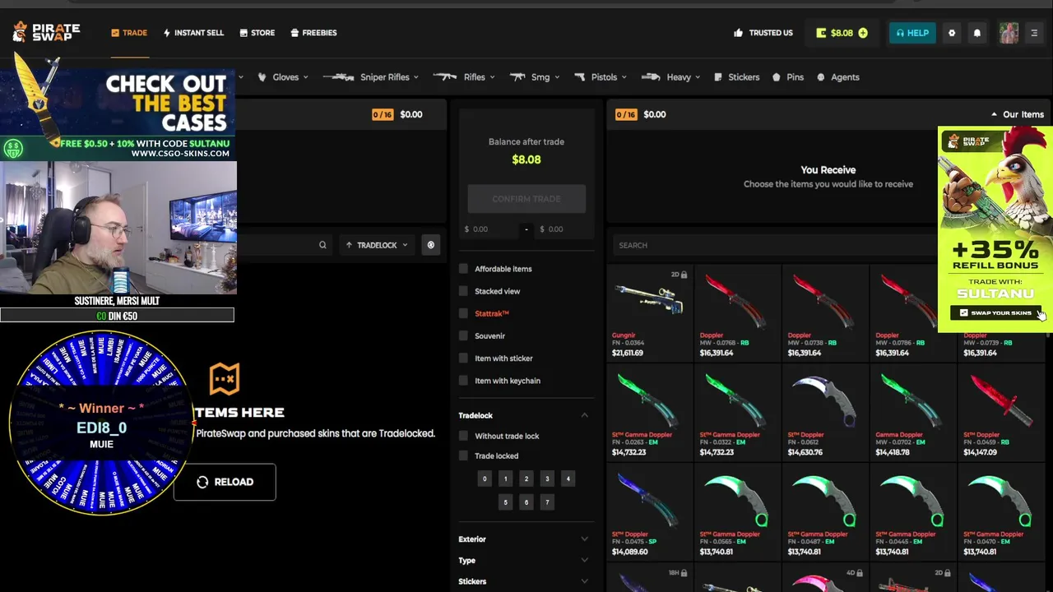
Task: Select the Doppler knife priced $14,147.09
Action: coord(1000,413)
